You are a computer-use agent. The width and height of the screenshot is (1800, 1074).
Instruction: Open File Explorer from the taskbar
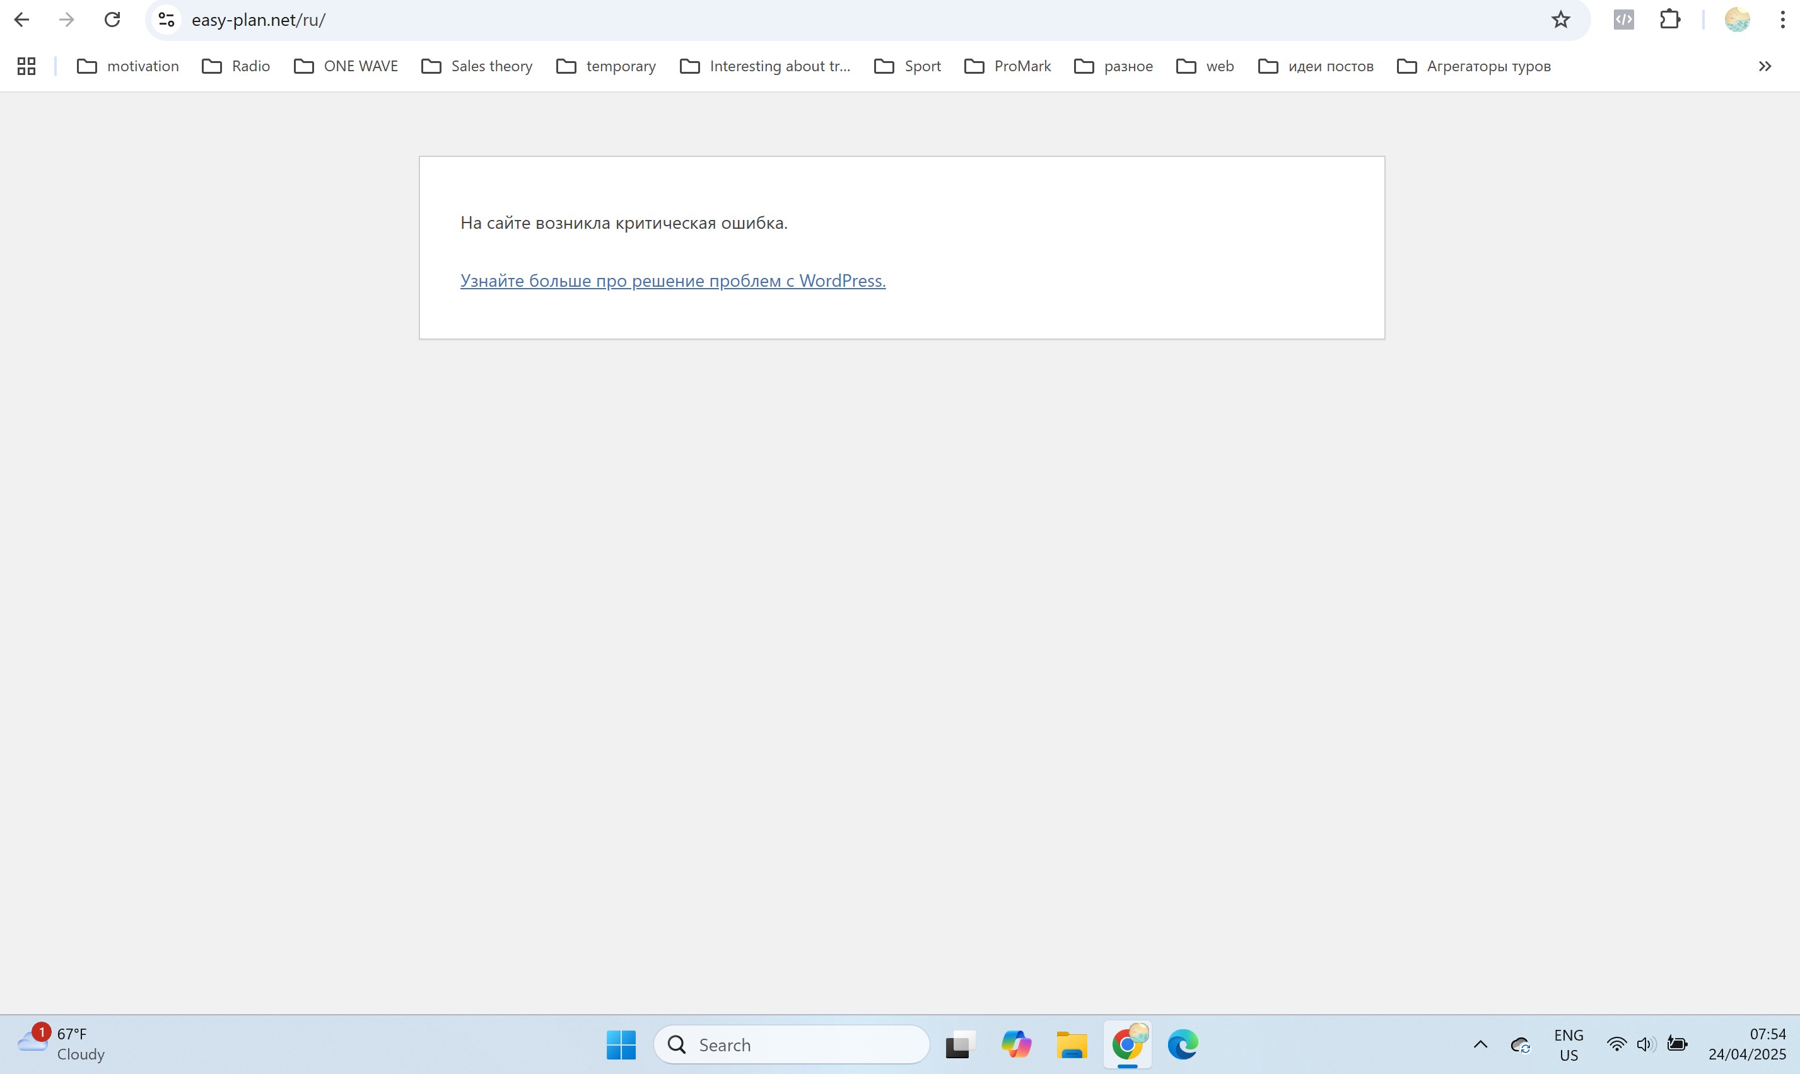1072,1044
